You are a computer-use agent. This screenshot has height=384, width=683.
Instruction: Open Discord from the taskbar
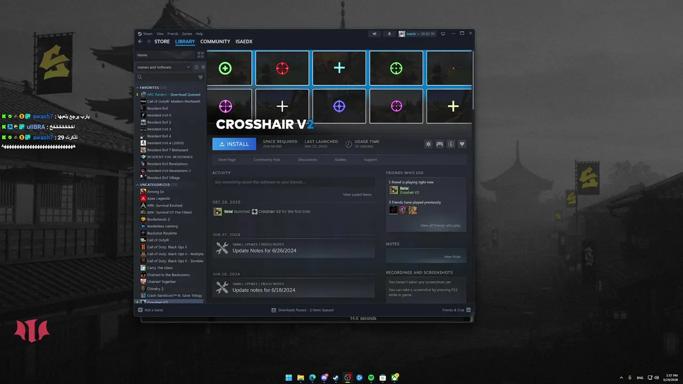click(324, 378)
